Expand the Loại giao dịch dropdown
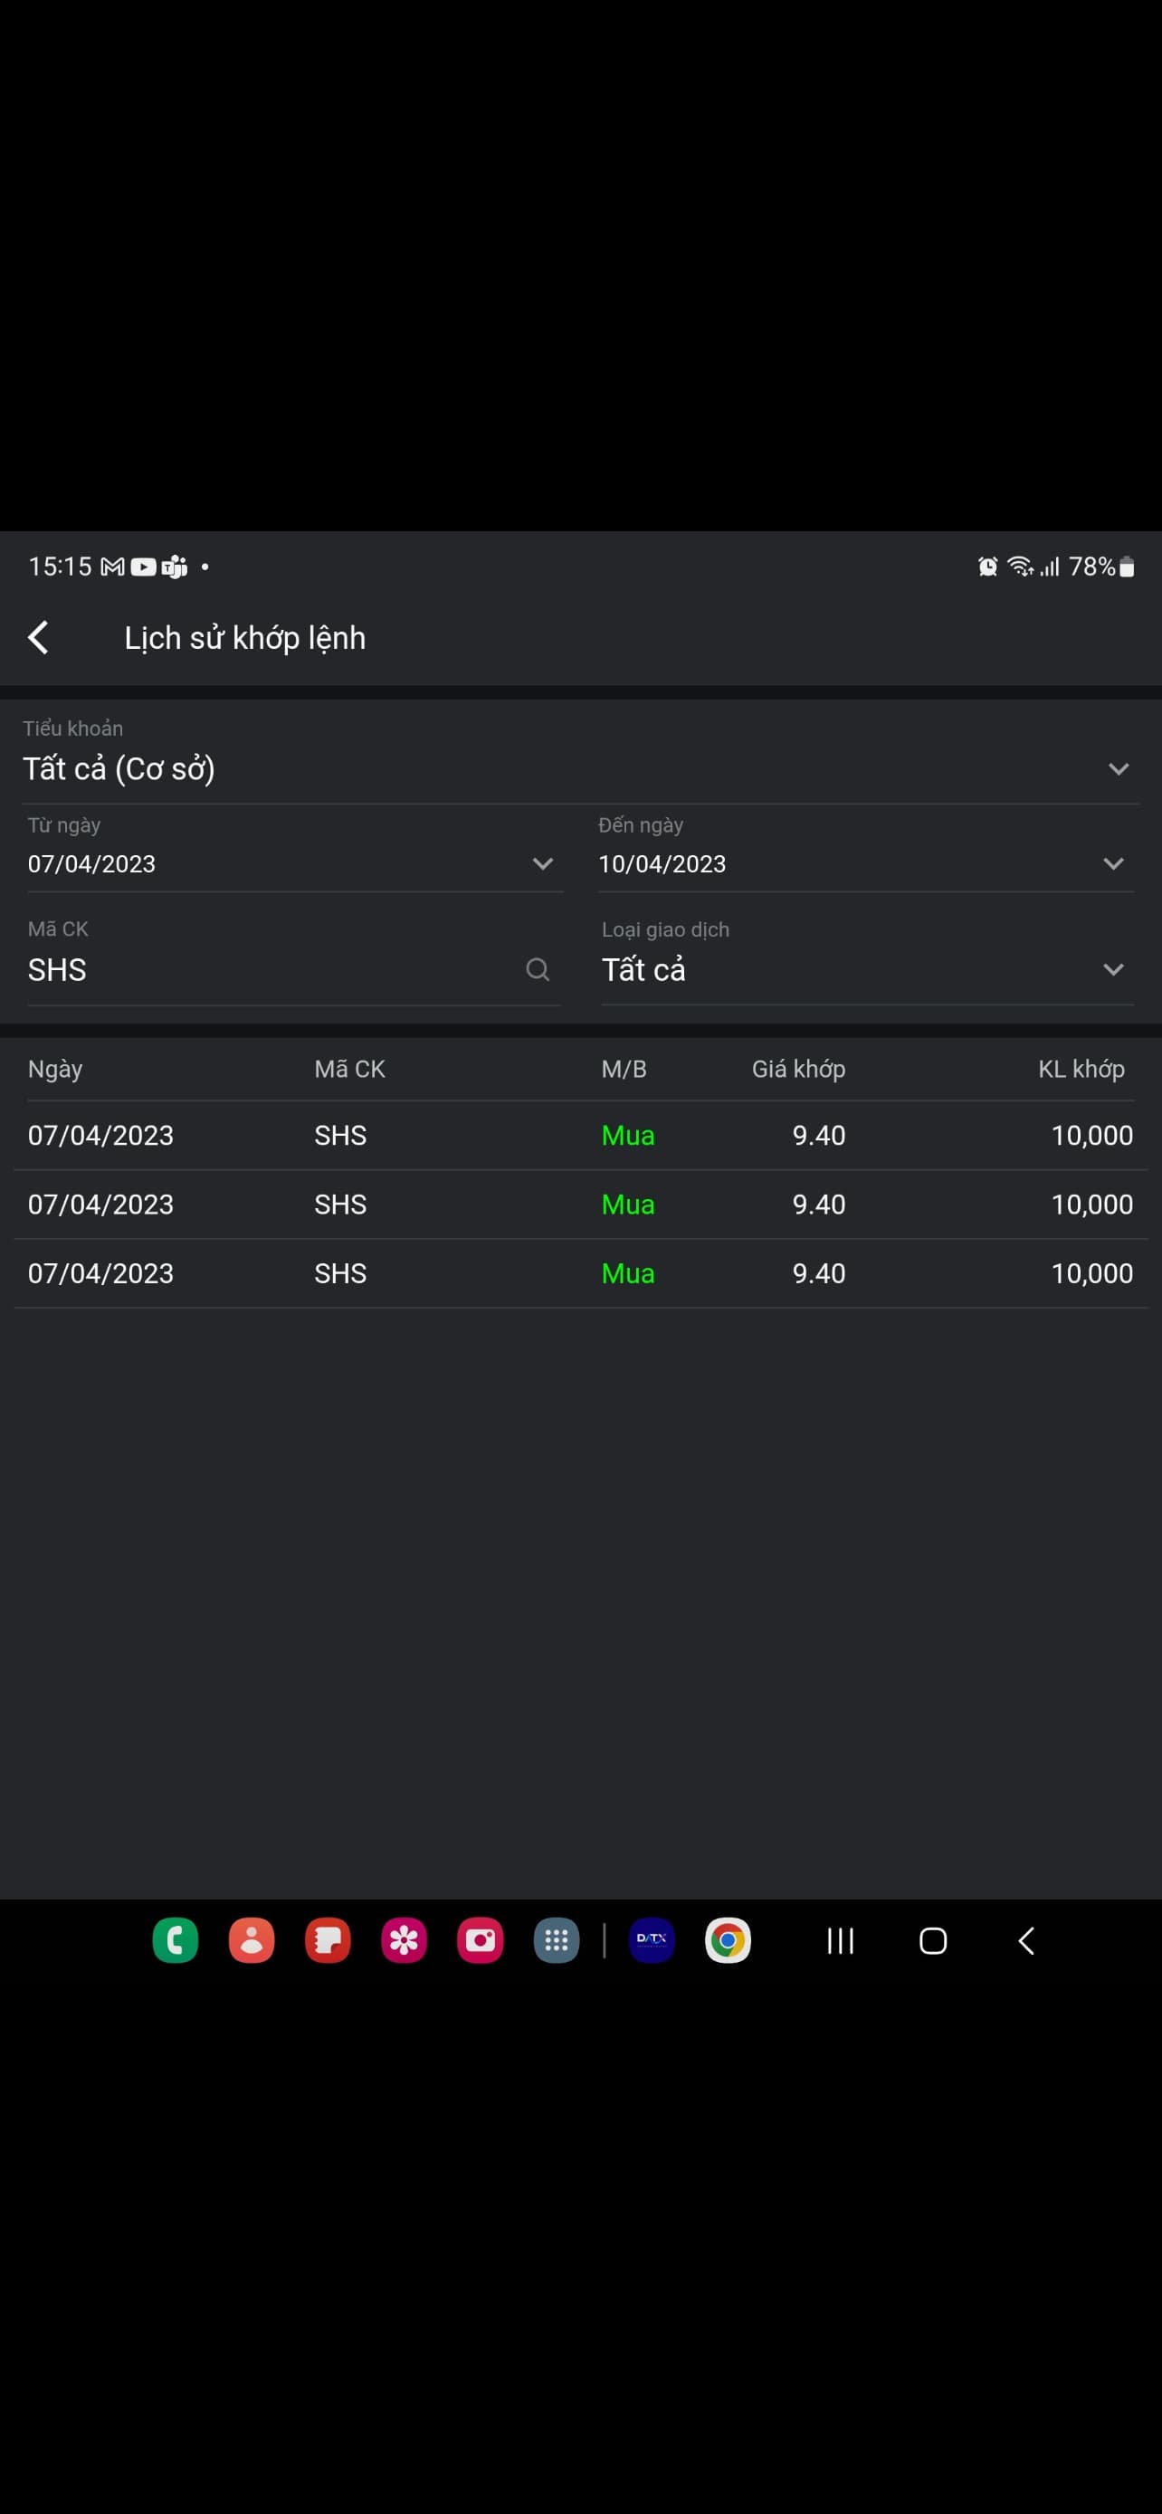 [865, 969]
